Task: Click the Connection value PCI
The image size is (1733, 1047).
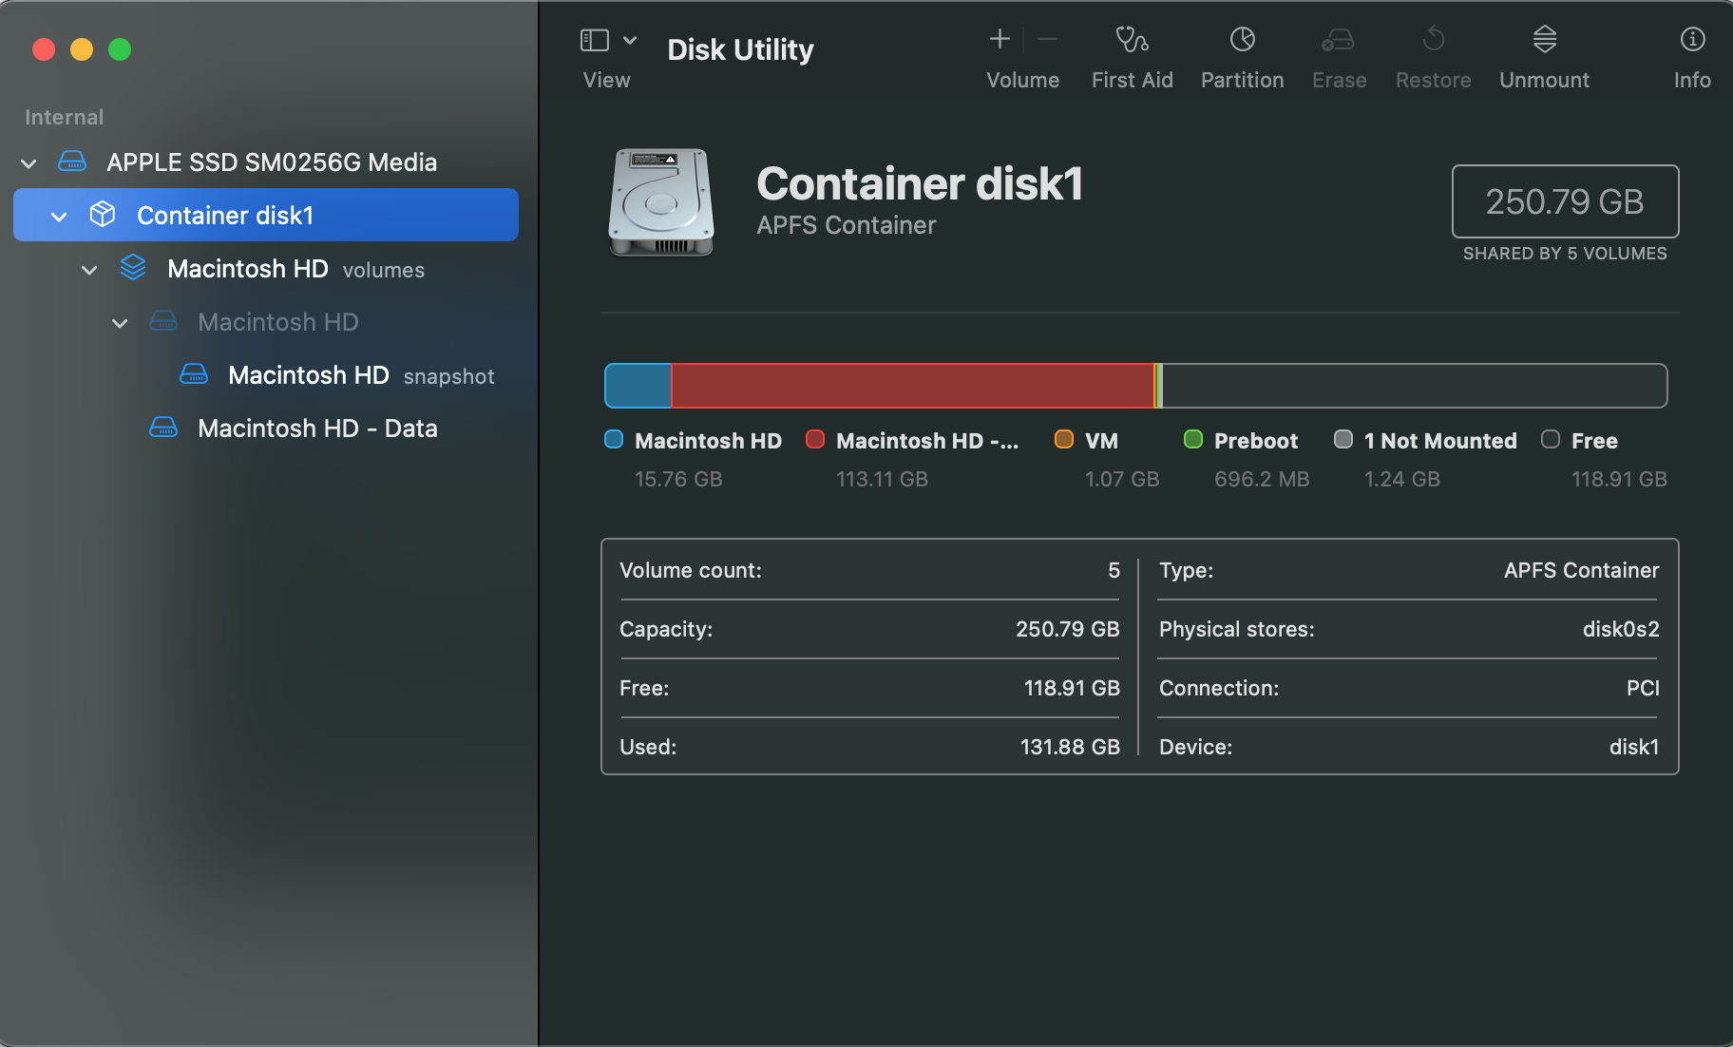Action: (1643, 688)
